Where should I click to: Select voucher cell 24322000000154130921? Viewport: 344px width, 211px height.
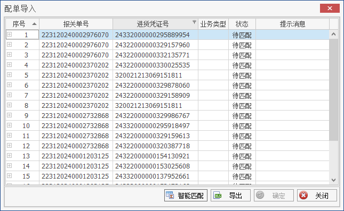[155, 156]
